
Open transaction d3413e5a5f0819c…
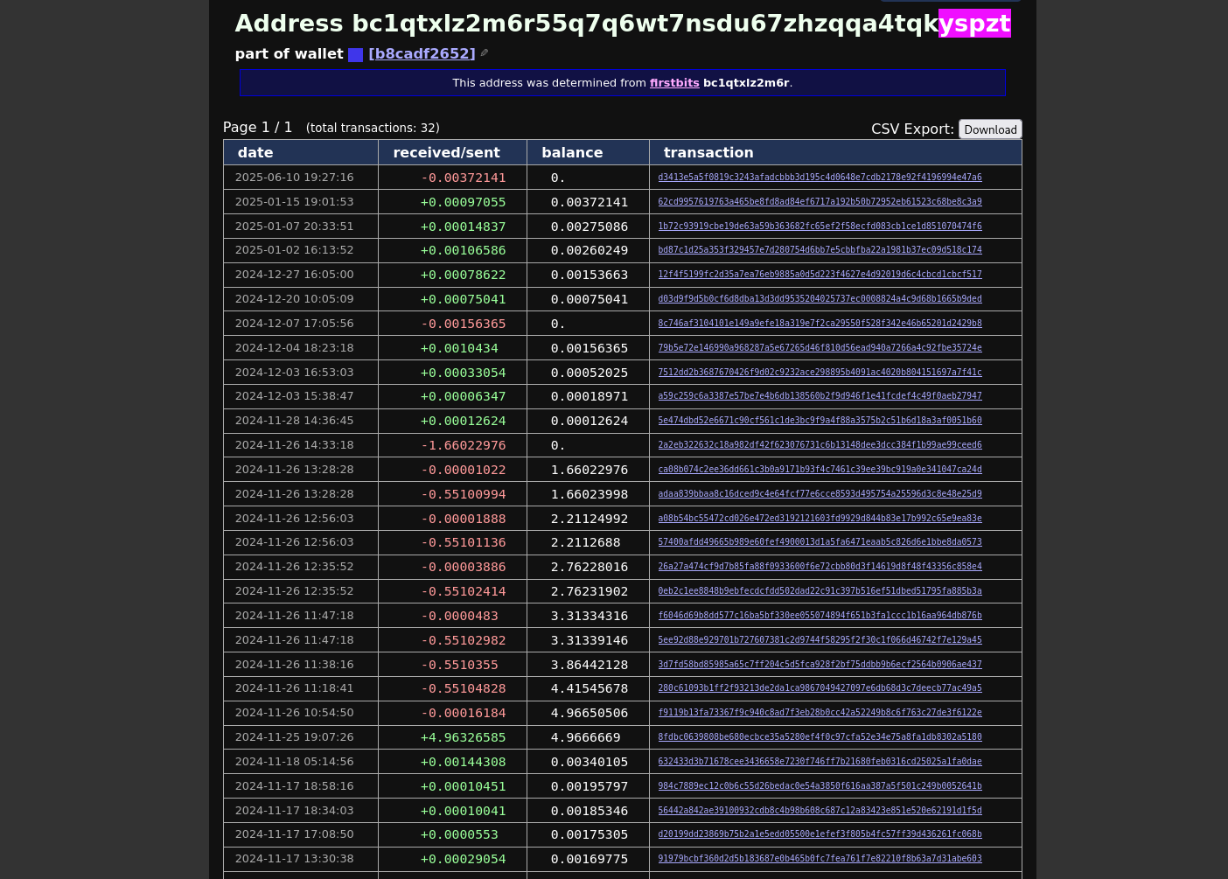click(x=820, y=178)
